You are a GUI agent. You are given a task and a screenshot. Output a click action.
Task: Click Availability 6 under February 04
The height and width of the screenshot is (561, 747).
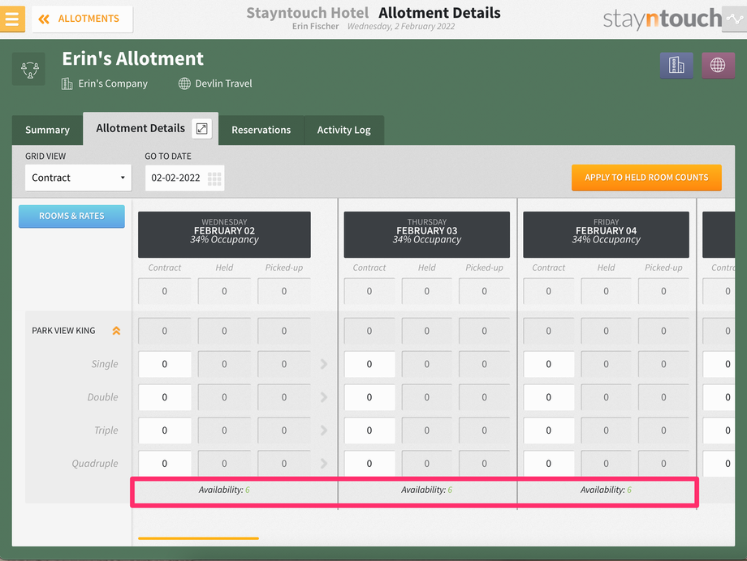pos(606,490)
